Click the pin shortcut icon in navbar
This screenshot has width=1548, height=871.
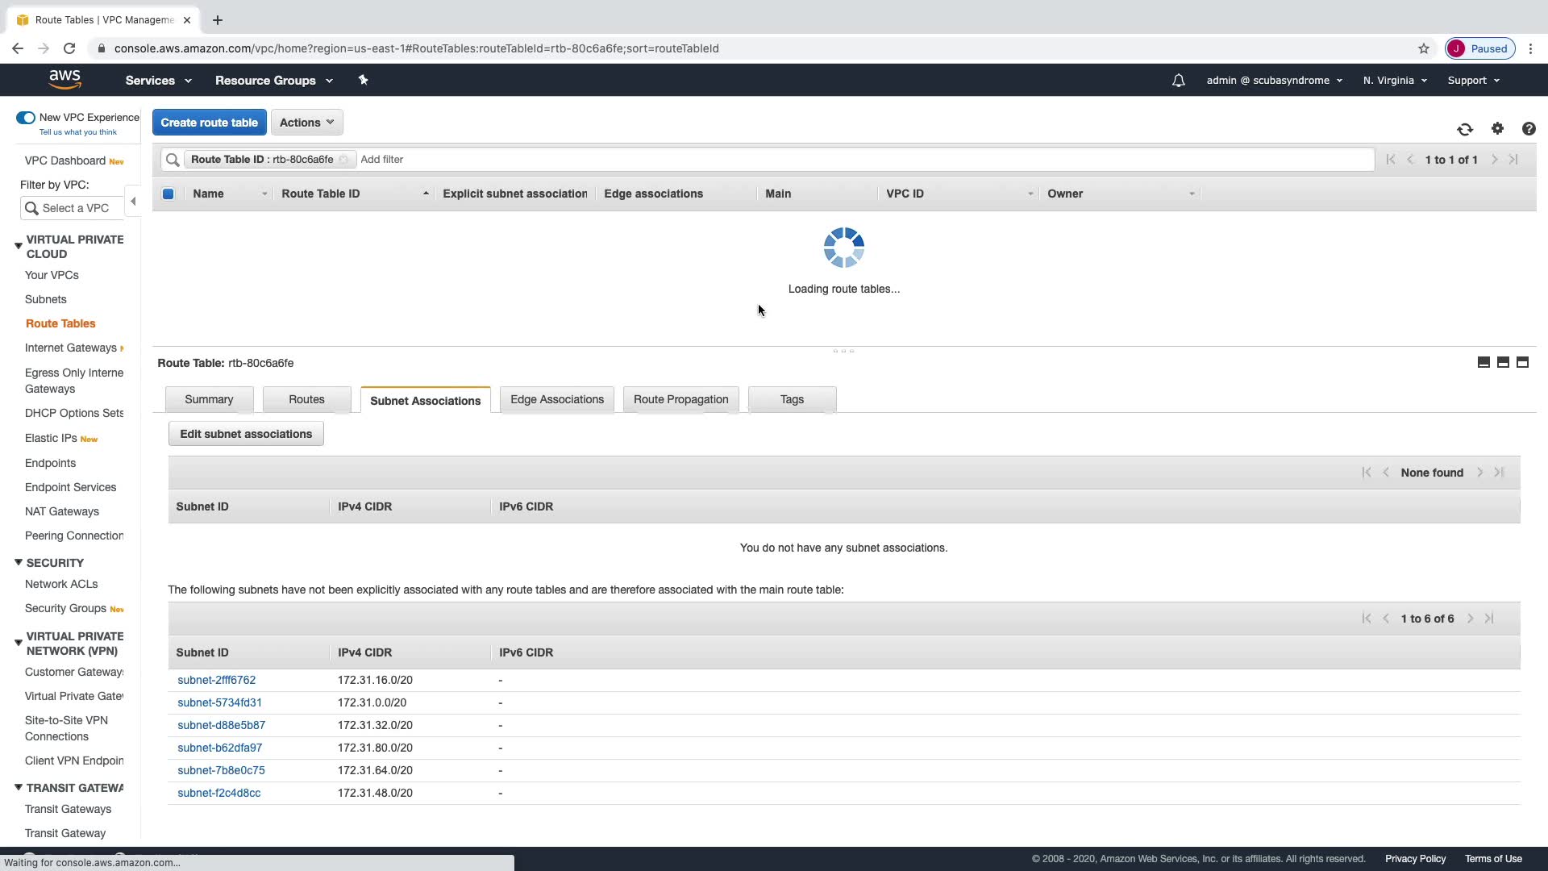363,80
